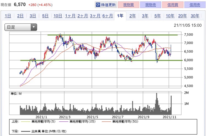
Task: Click the 株価更新 refresh icon
Action: click(98, 5)
